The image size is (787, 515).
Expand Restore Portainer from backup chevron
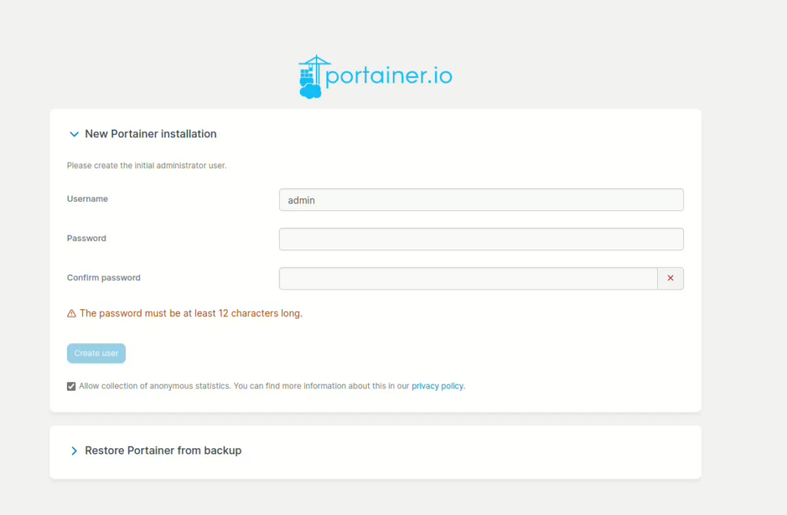click(x=74, y=451)
